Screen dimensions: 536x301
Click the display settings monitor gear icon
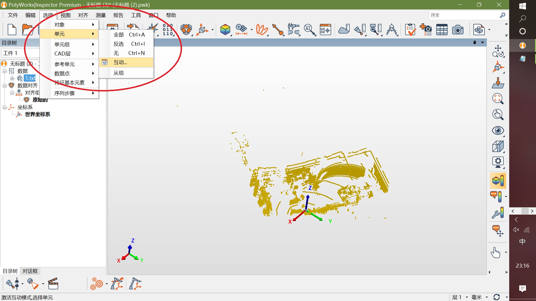point(498,162)
